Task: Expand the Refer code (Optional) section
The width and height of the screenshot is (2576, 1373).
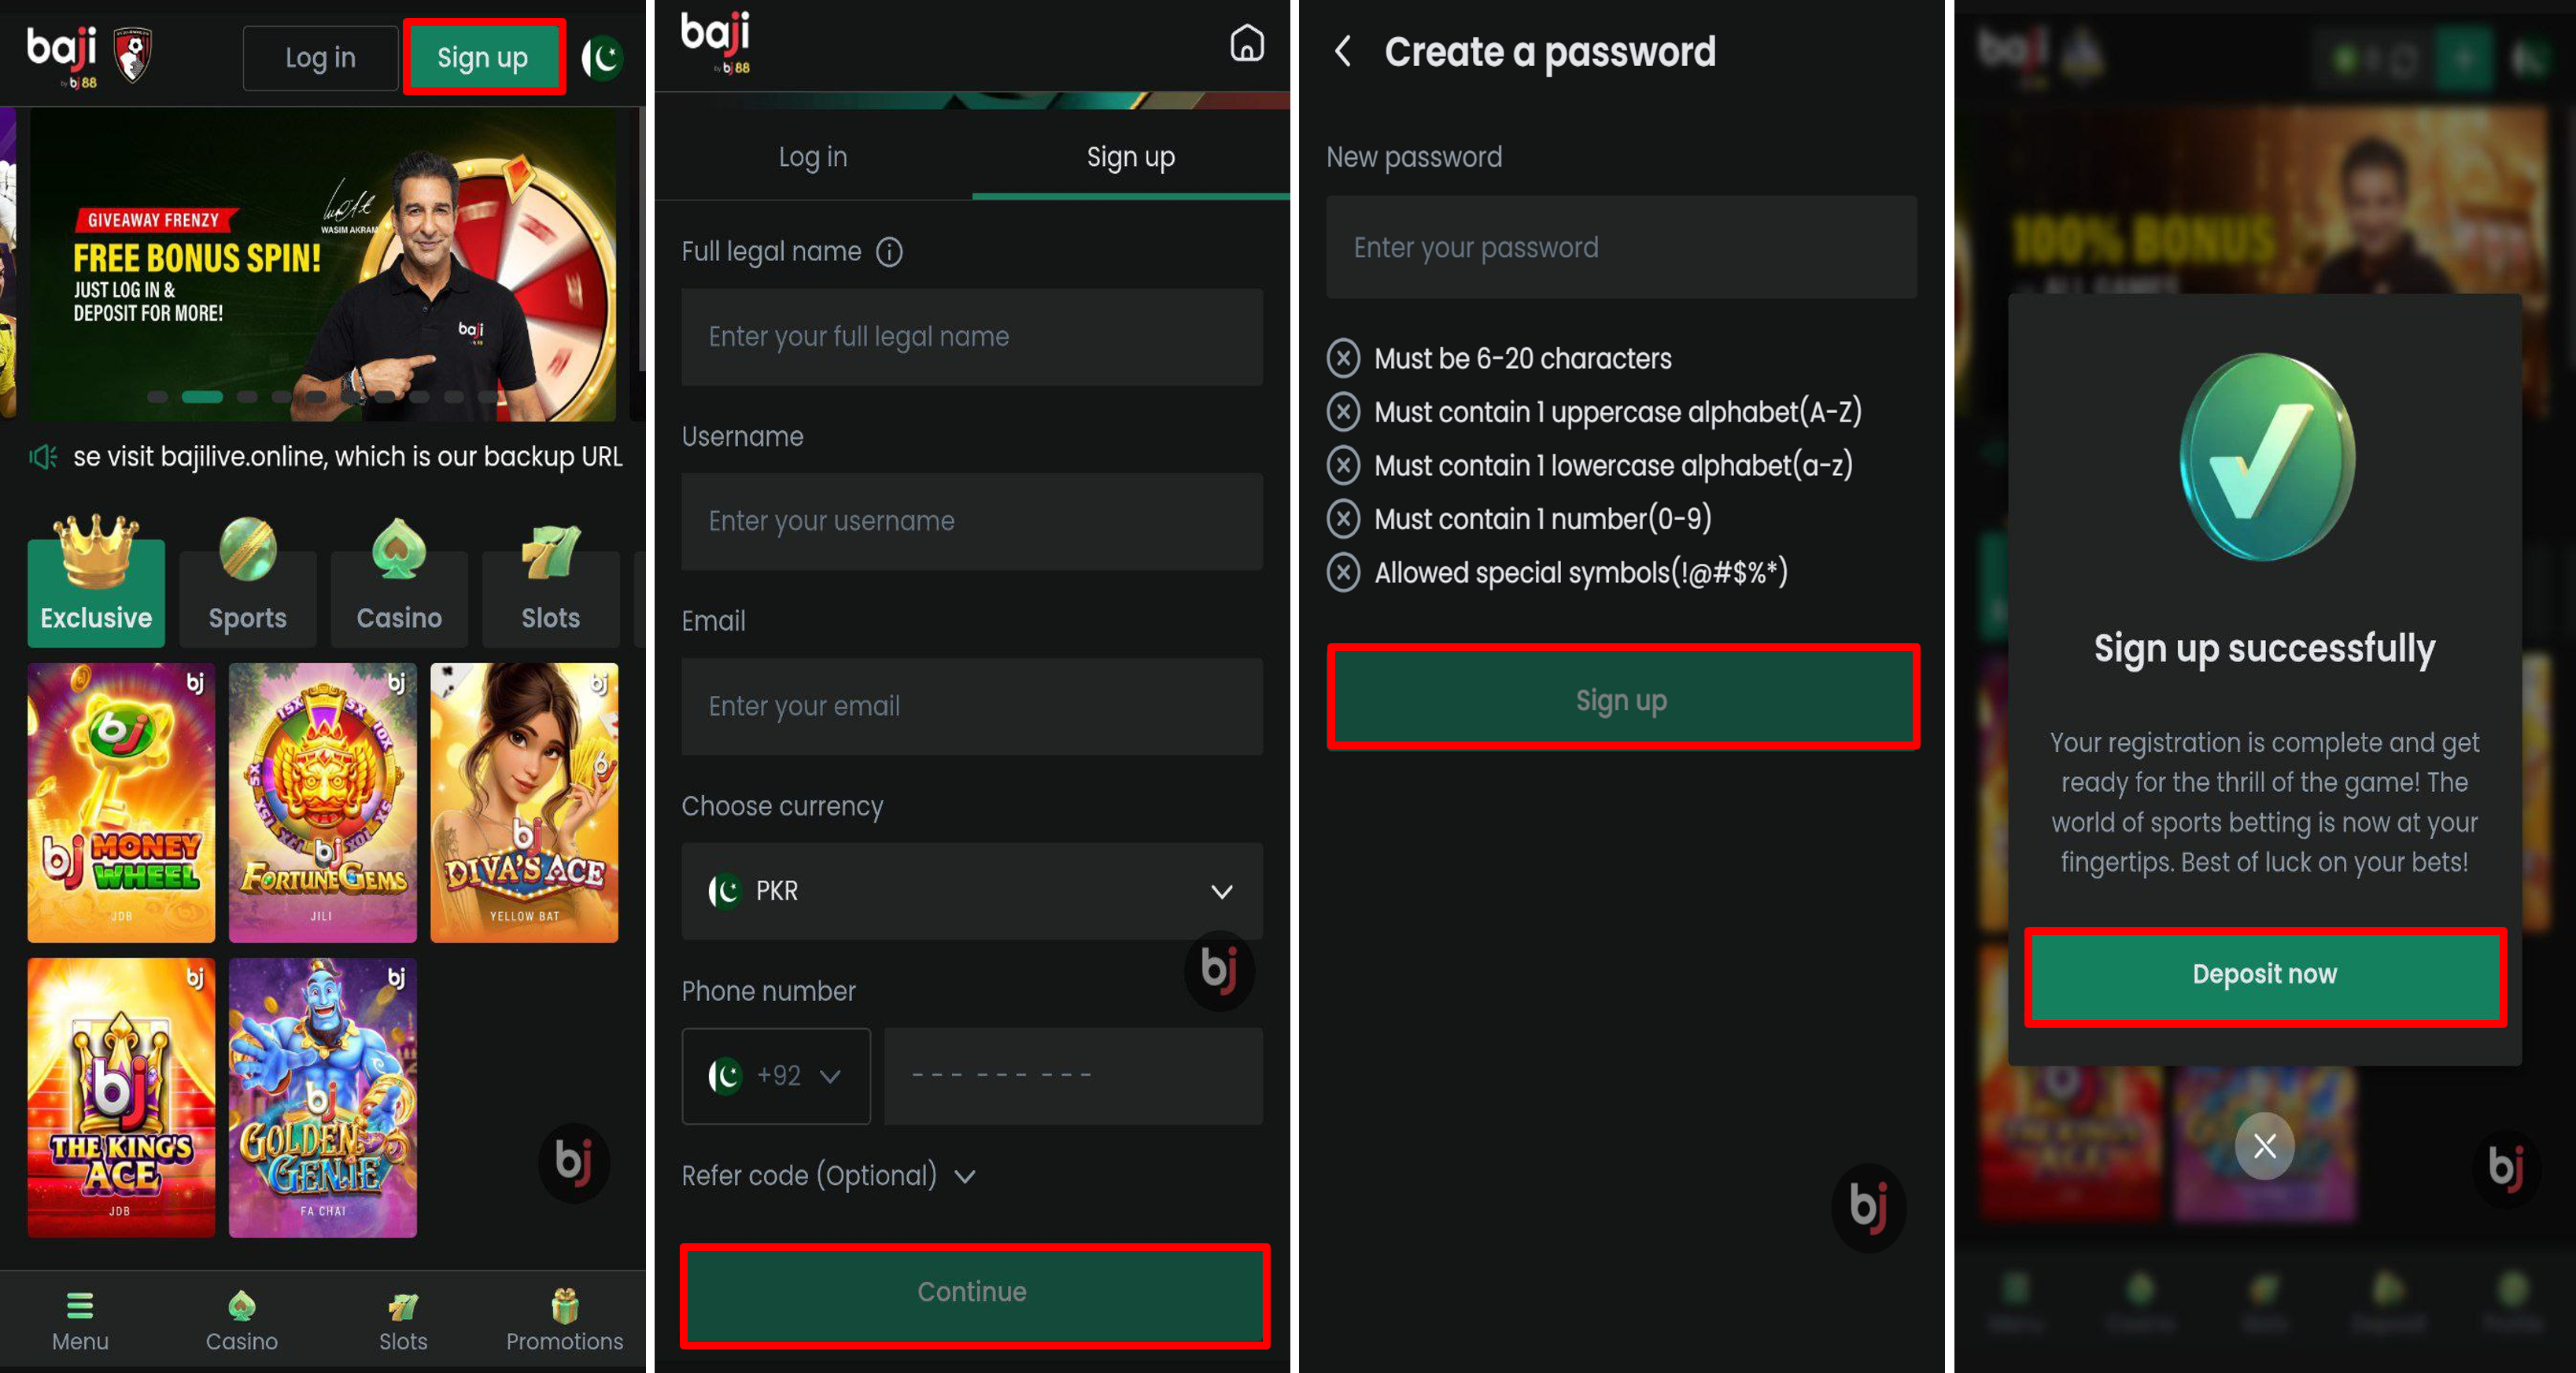Action: coord(828,1176)
